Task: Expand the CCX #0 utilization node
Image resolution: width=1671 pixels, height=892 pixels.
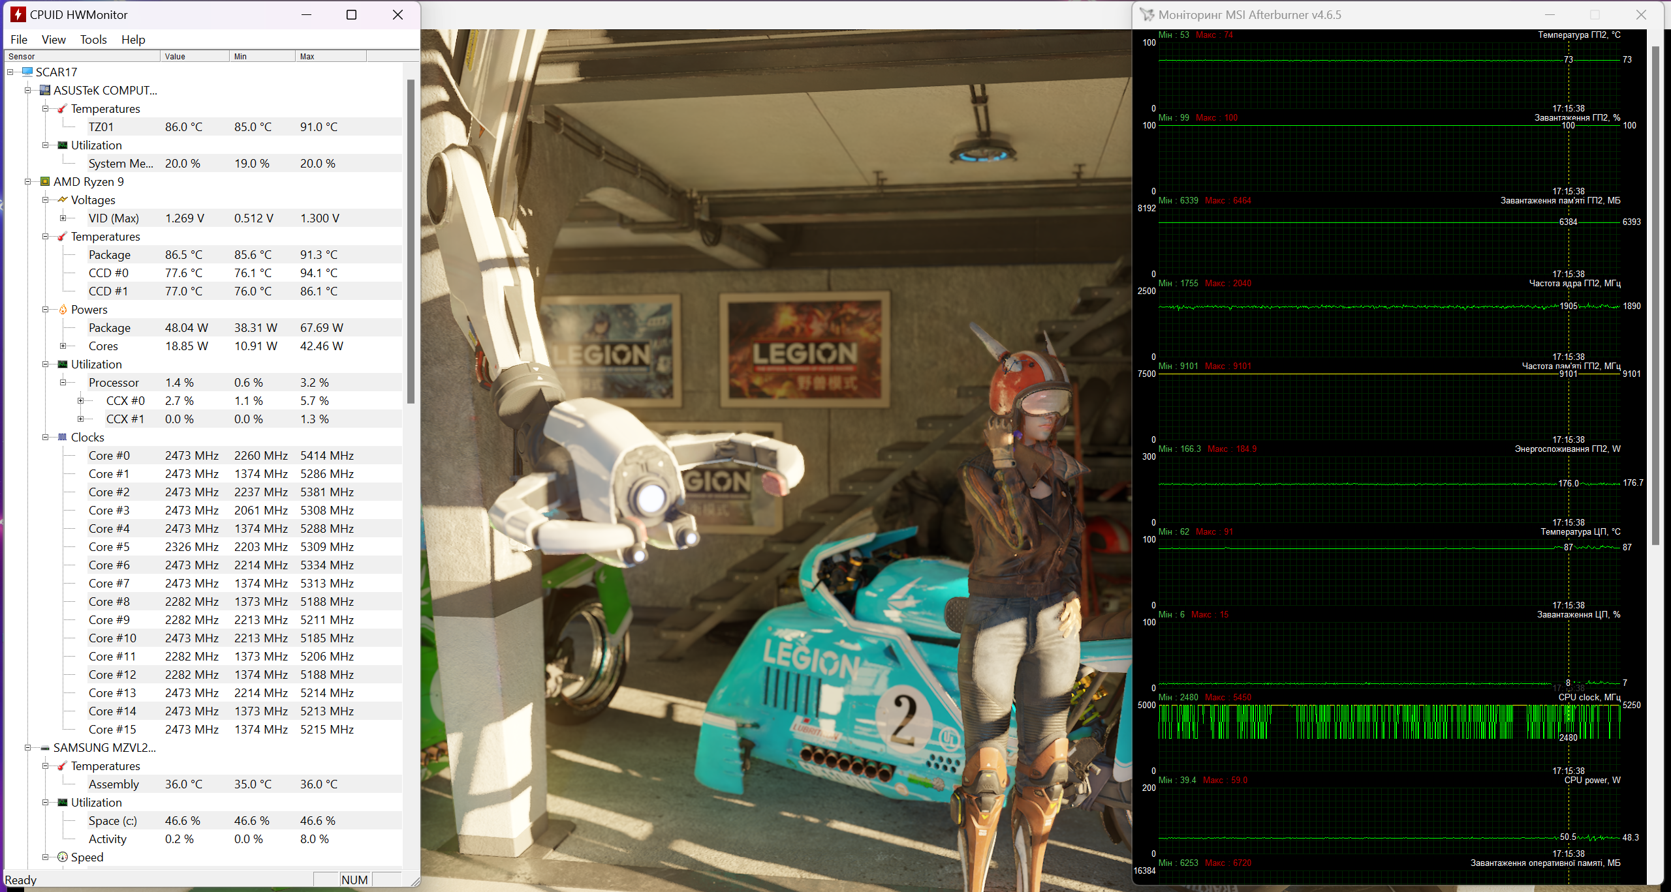Action: tap(80, 400)
